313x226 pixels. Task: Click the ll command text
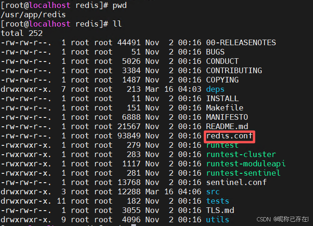pyautogui.click(x=117, y=24)
